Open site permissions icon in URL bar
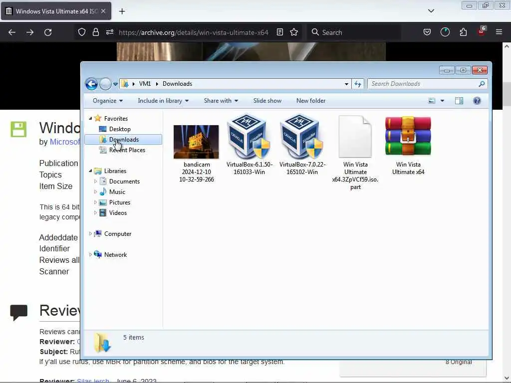511x383 pixels. coord(109,32)
